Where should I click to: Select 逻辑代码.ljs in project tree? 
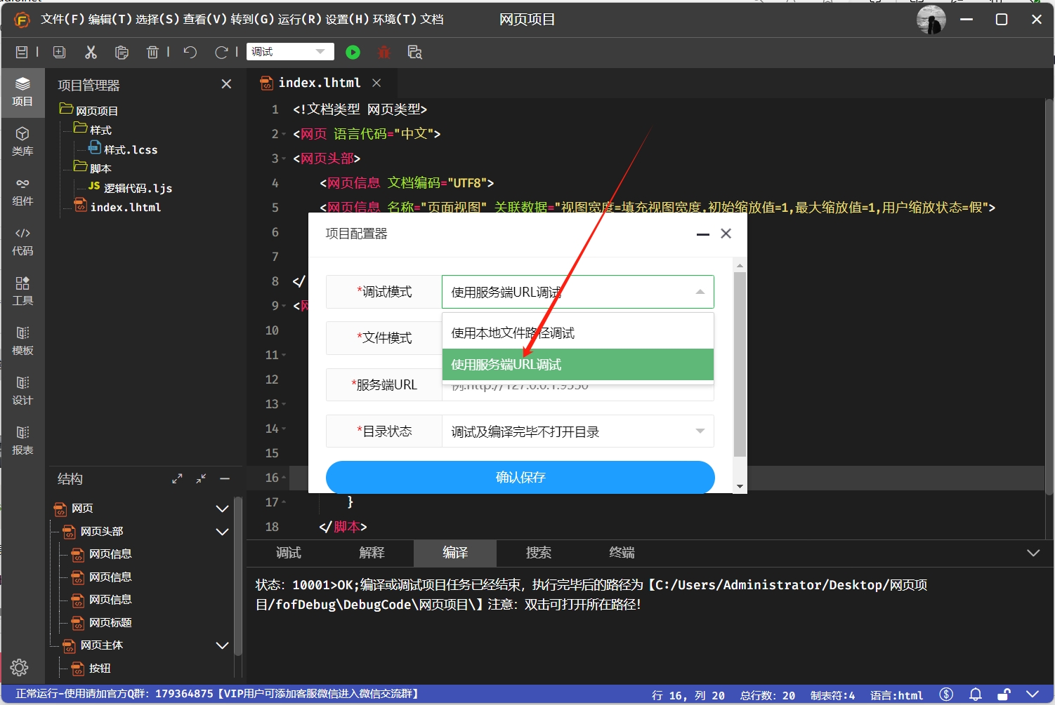point(138,188)
